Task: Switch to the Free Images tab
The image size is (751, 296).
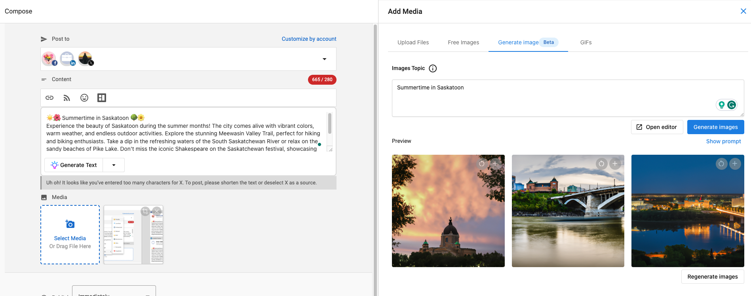Action: [x=464, y=42]
